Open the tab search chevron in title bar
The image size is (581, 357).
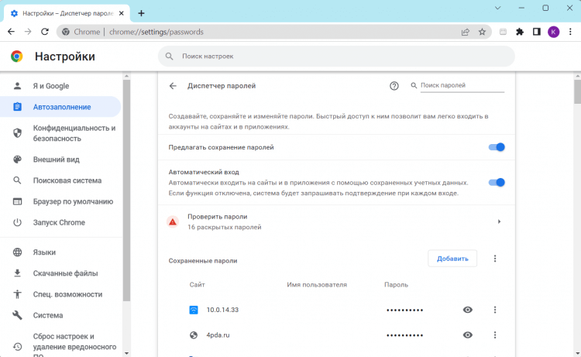click(x=497, y=8)
